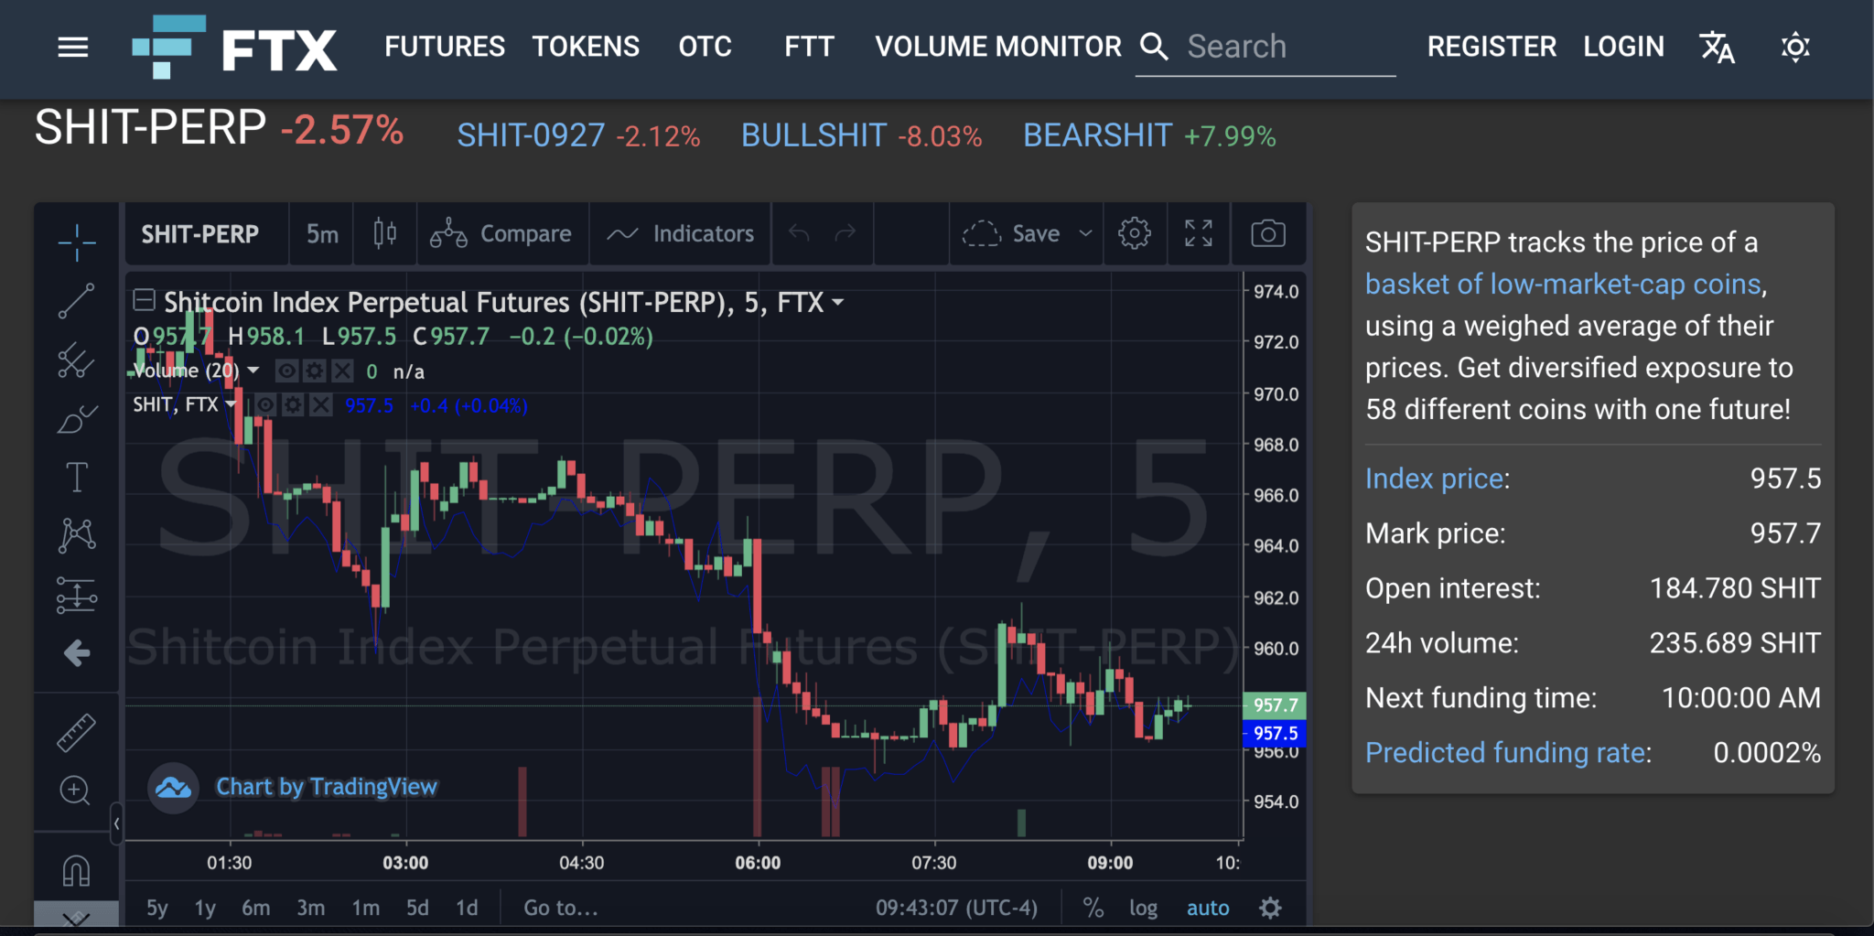Select the text annotation tool
Viewport: 1874px width, 936px height.
click(77, 477)
